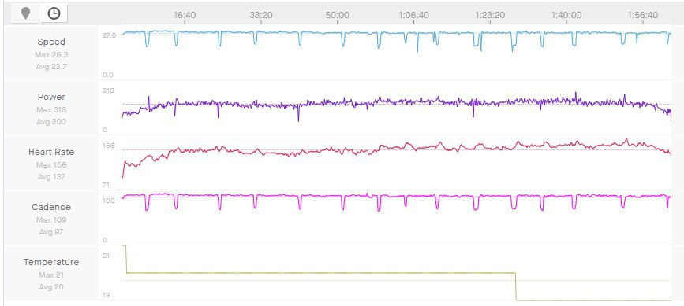Click the Speed Max 26.3 value

[51, 55]
